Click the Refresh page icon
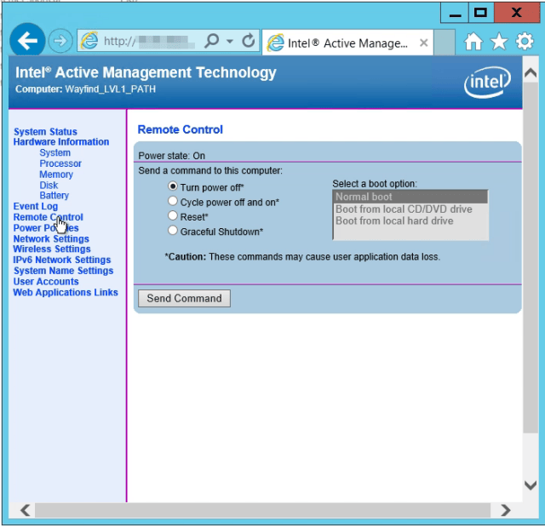The height and width of the screenshot is (527, 545). (248, 41)
